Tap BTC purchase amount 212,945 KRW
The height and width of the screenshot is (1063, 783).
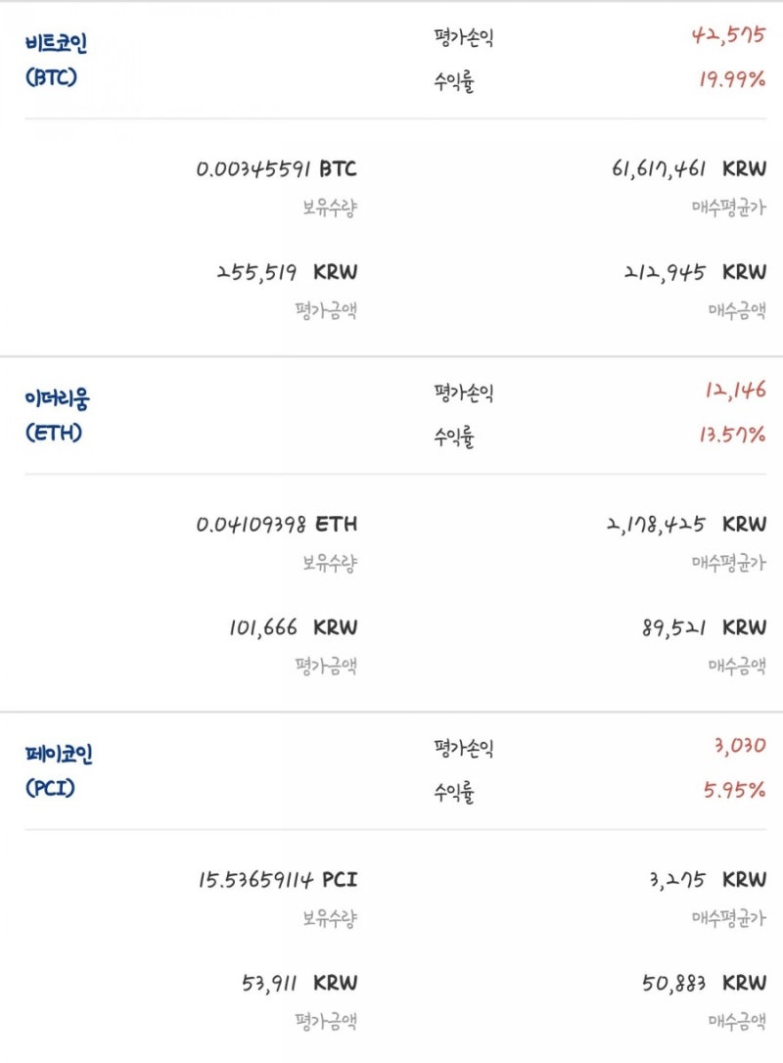click(695, 272)
